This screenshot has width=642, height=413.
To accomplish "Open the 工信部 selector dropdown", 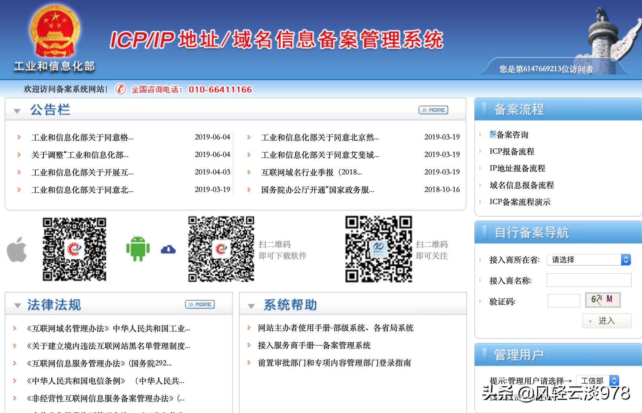I will pyautogui.click(x=614, y=380).
